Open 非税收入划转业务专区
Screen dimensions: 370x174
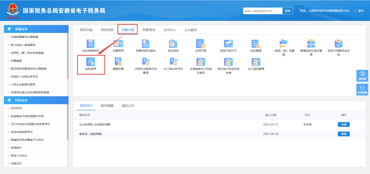tap(24, 77)
